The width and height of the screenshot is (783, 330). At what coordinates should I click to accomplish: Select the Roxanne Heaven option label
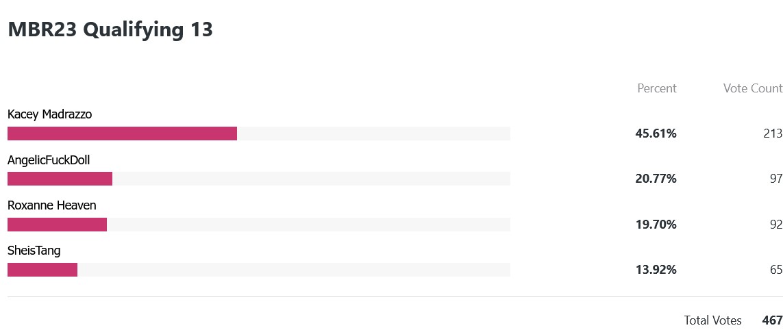[x=51, y=205]
